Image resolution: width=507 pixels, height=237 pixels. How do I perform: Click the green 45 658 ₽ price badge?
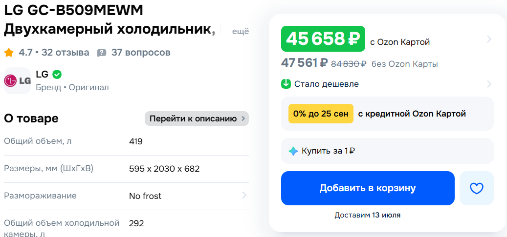pos(323,39)
